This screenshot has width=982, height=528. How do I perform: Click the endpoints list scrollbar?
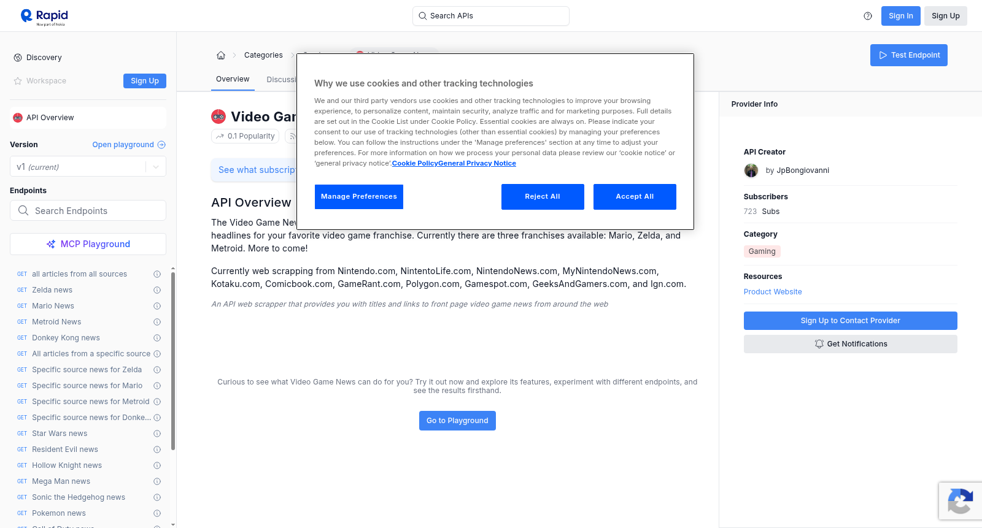coord(173,361)
